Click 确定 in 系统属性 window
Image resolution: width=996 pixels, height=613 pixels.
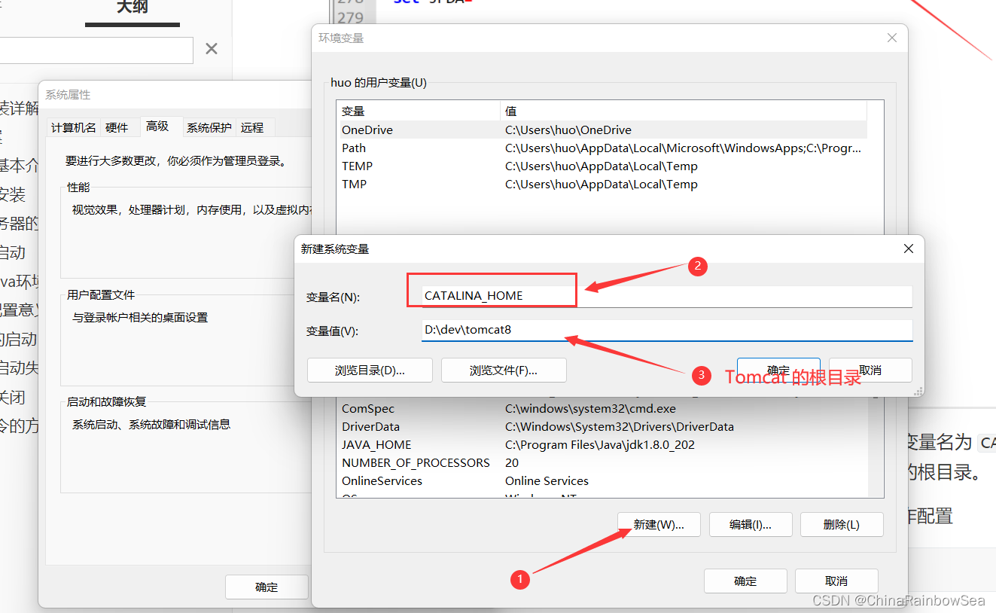click(x=267, y=587)
